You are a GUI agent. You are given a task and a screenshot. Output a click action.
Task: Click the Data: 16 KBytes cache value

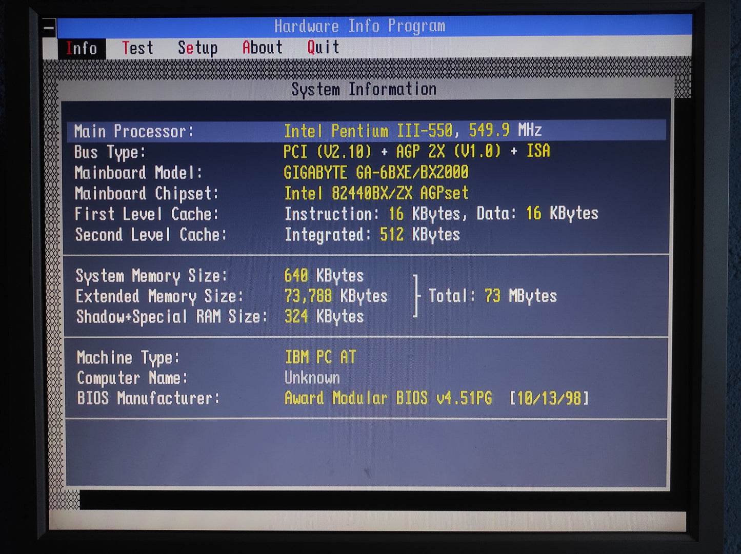tap(537, 213)
